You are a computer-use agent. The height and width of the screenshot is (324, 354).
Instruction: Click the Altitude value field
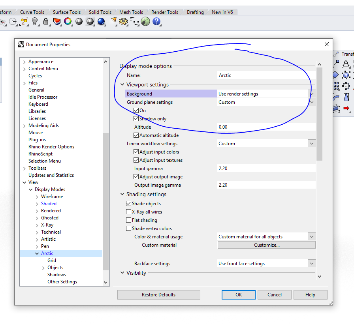click(266, 127)
